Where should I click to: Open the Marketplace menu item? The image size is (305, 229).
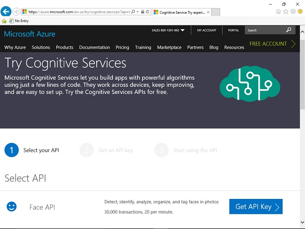coord(169,47)
